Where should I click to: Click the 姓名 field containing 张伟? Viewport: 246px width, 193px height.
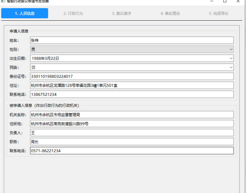[x=132, y=40]
